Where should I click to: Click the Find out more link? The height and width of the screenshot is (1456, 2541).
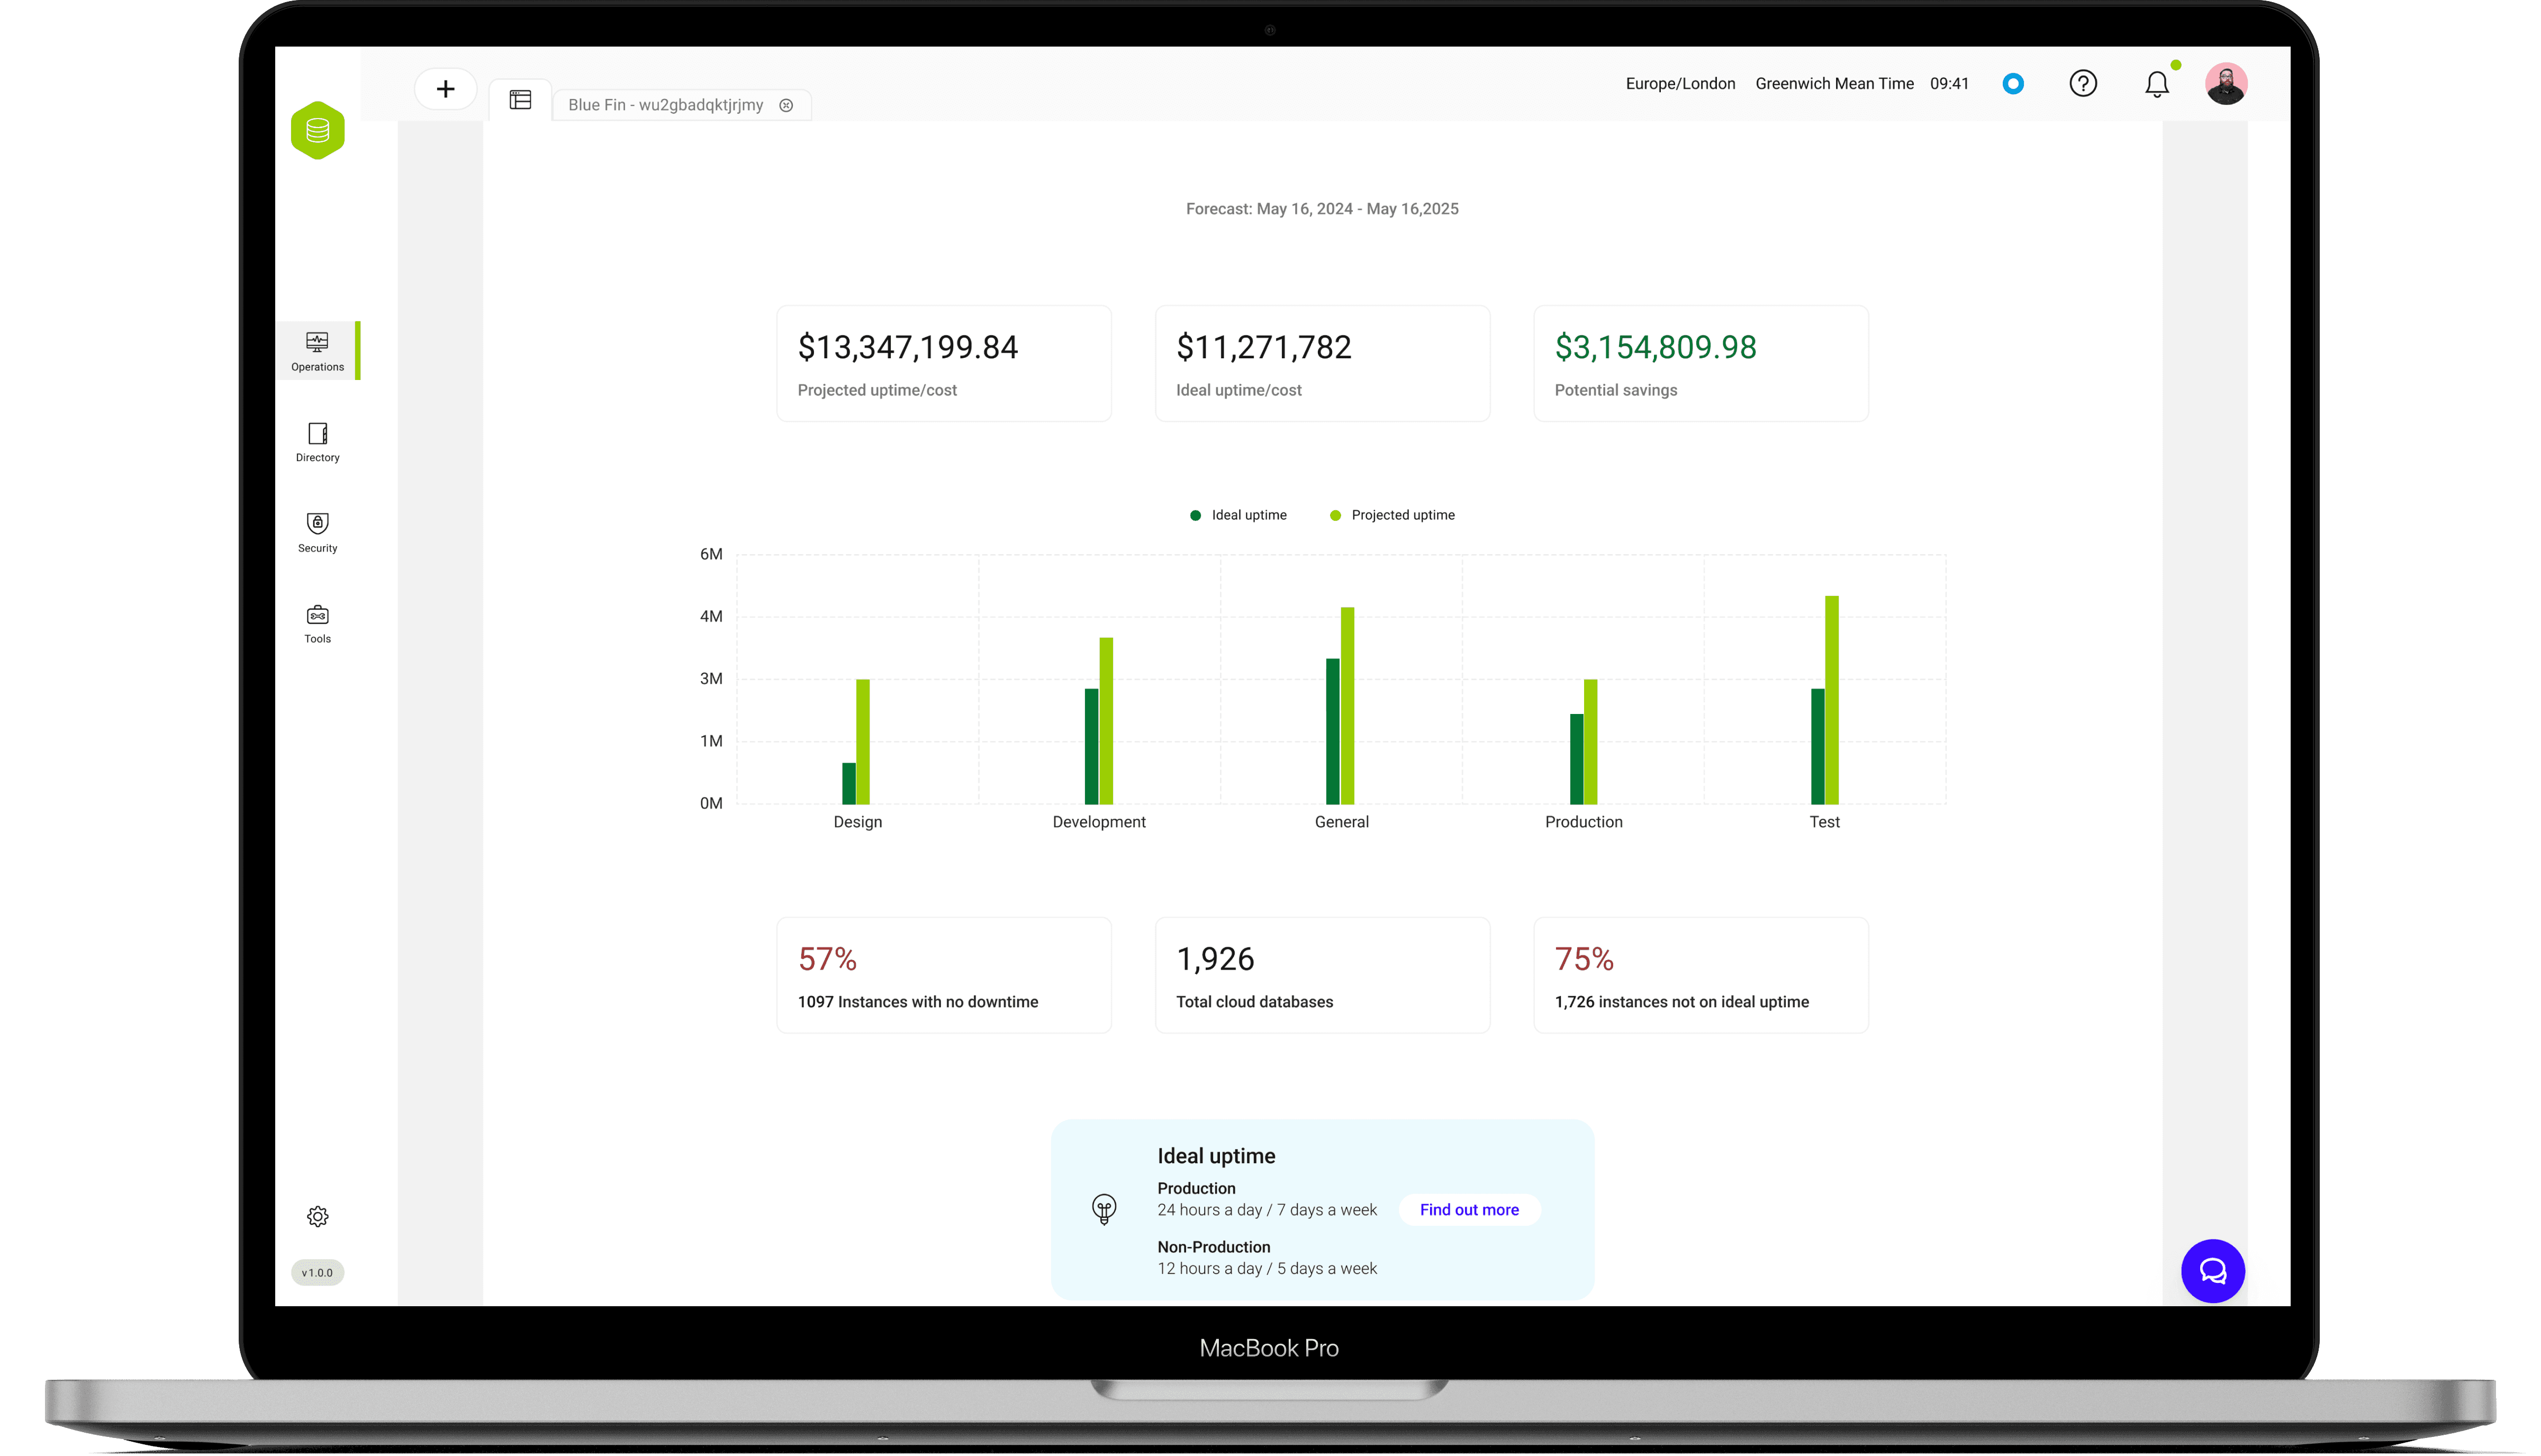pyautogui.click(x=1468, y=1209)
